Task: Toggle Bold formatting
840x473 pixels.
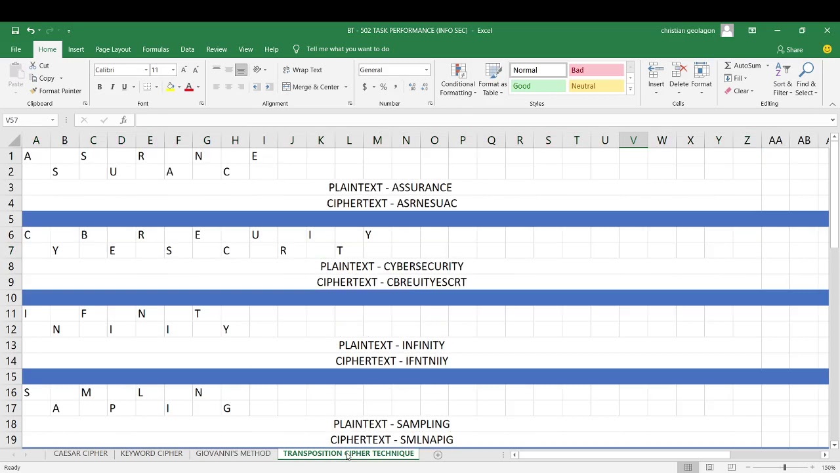Action: (100, 87)
